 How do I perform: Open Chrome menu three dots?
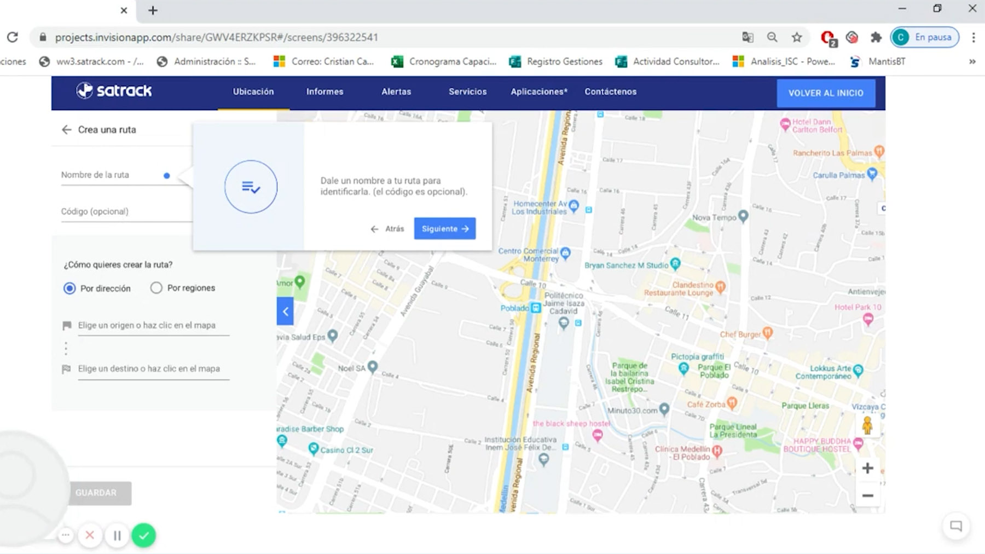coord(974,37)
